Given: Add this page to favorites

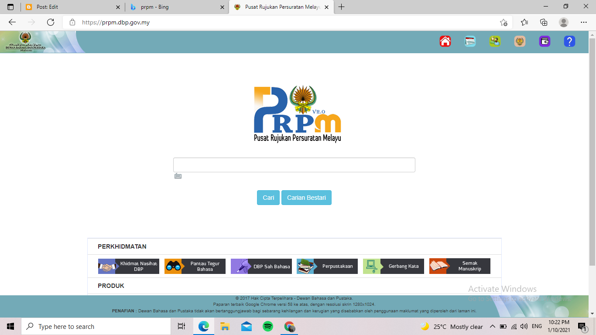Looking at the screenshot, I should [504, 22].
